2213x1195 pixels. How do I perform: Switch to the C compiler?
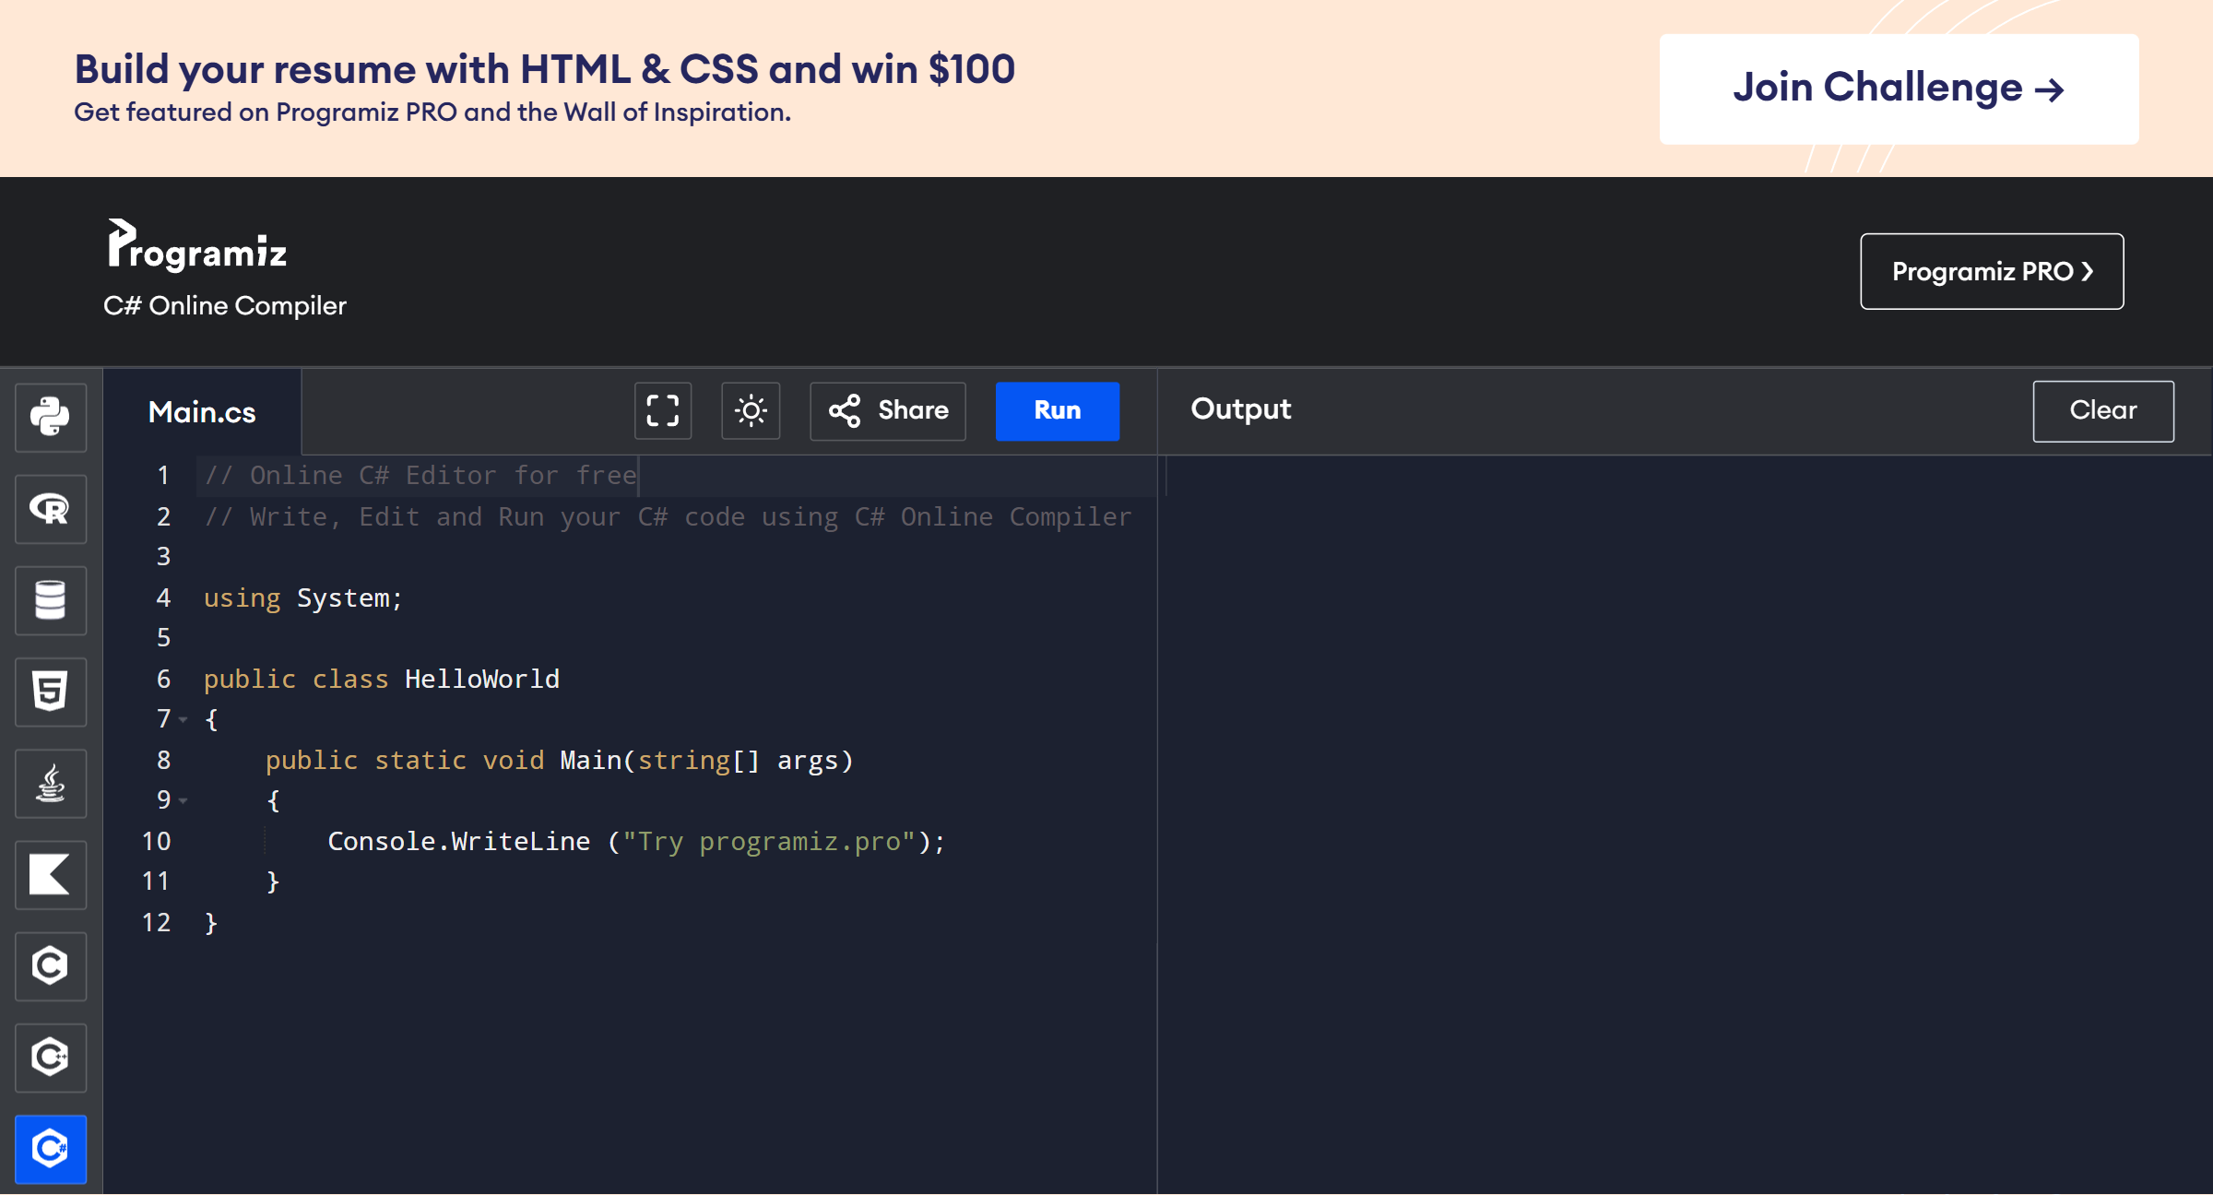(x=51, y=966)
